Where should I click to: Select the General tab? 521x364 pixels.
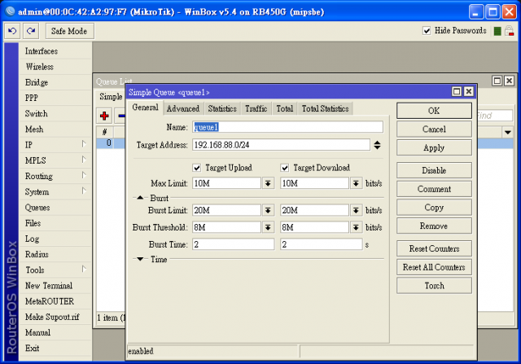(x=145, y=107)
